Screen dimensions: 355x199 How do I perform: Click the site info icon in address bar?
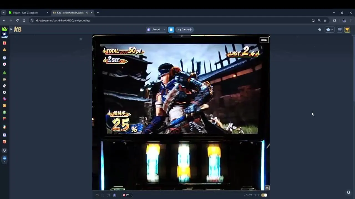pyautogui.click(x=32, y=20)
